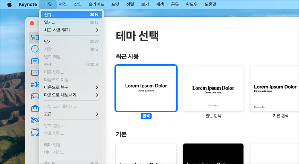This screenshot has height=164, width=299.
Task: Click the dimmed 파일 크기 줄이기... item
Action: click(71, 106)
